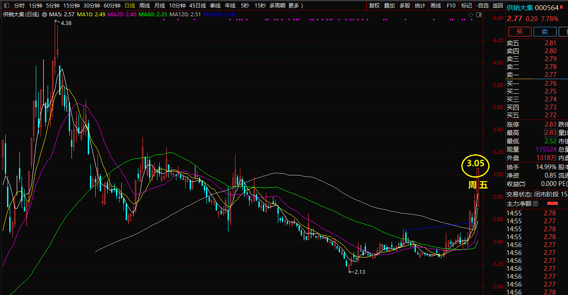Click the red 主力净额 bar indicator
The width and height of the screenshot is (568, 295).
pos(552,204)
